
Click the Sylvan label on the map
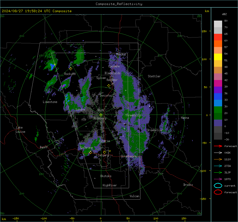(101, 78)
